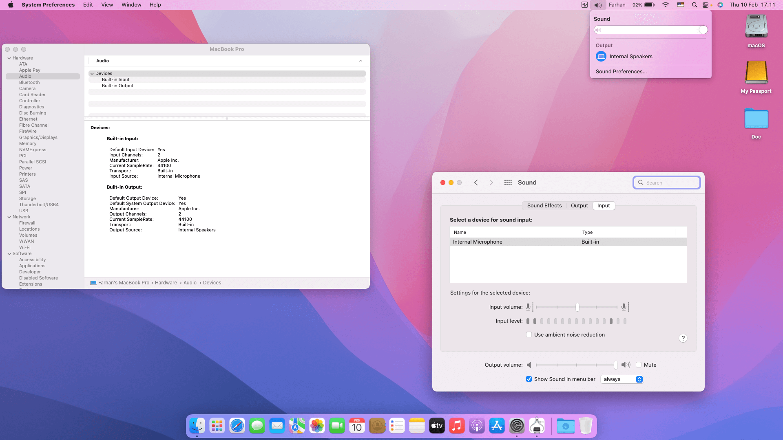This screenshot has height=440, width=783.
Task: Open Mail app in Dock
Action: (x=277, y=426)
